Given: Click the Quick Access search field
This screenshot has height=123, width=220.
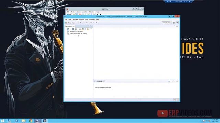Looking at the screenshot, I should [x=166, y=23].
